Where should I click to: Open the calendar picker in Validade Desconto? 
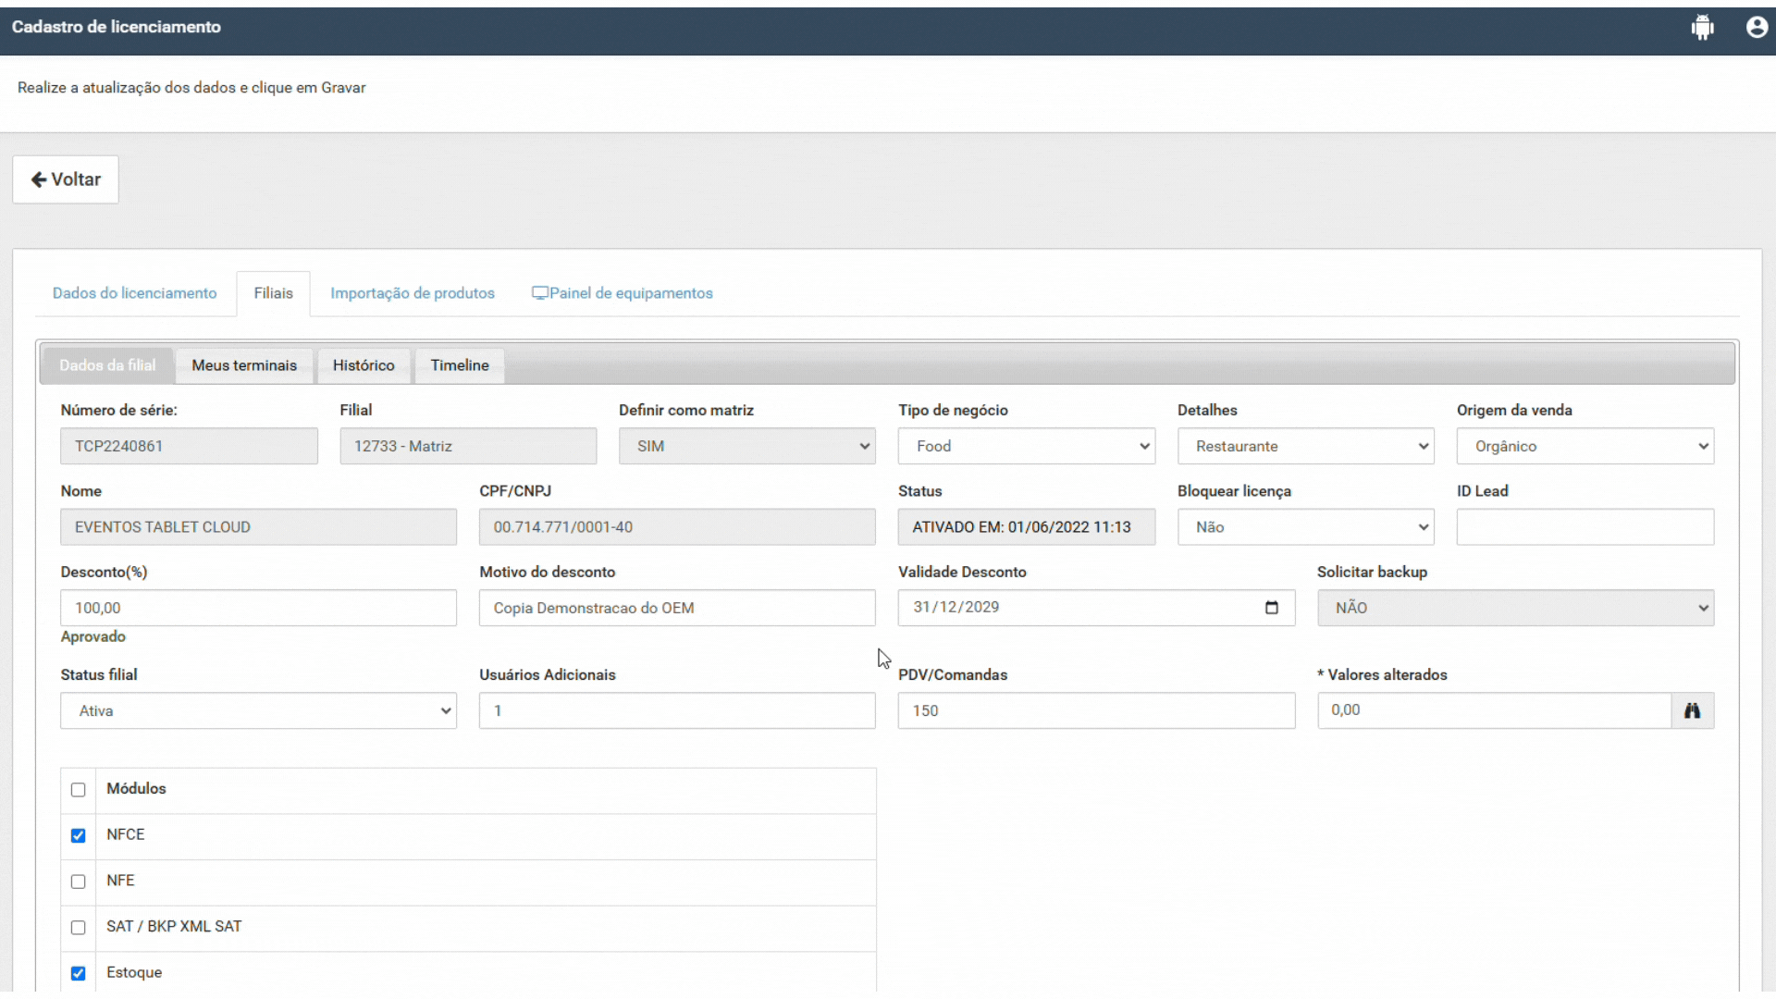pyautogui.click(x=1271, y=608)
